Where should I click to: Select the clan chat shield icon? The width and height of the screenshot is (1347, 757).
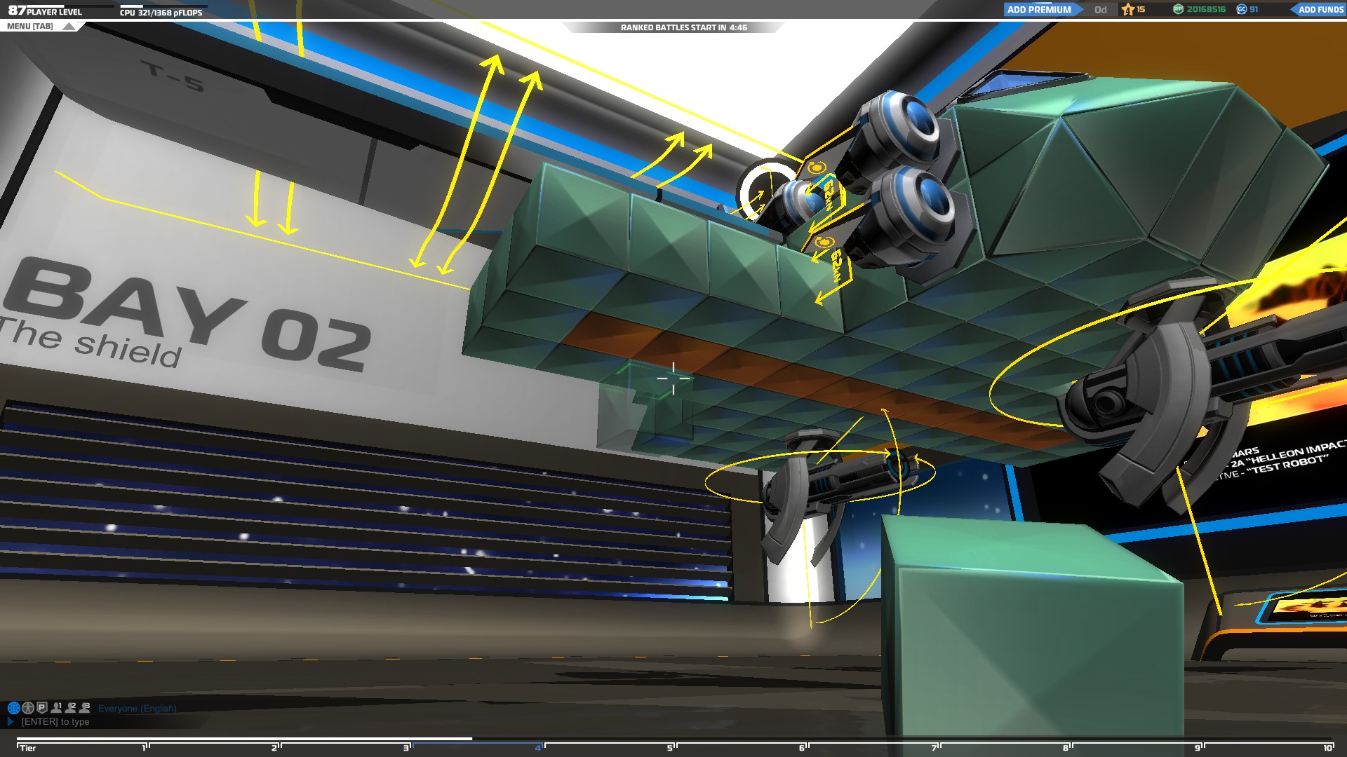click(x=42, y=708)
